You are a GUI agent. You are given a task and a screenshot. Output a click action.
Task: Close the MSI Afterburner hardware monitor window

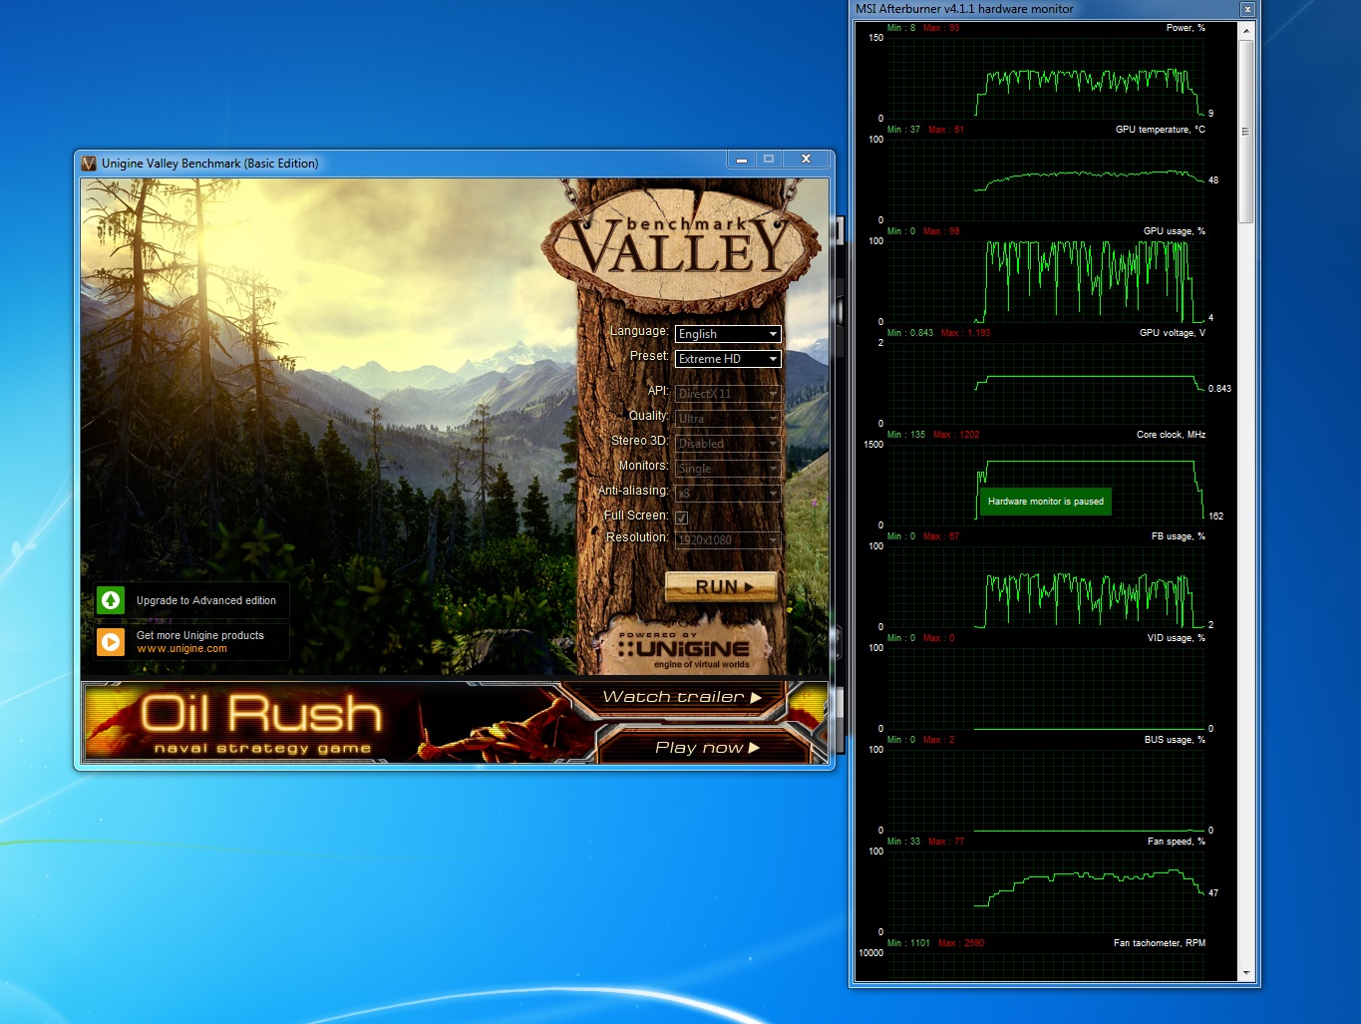click(1247, 9)
